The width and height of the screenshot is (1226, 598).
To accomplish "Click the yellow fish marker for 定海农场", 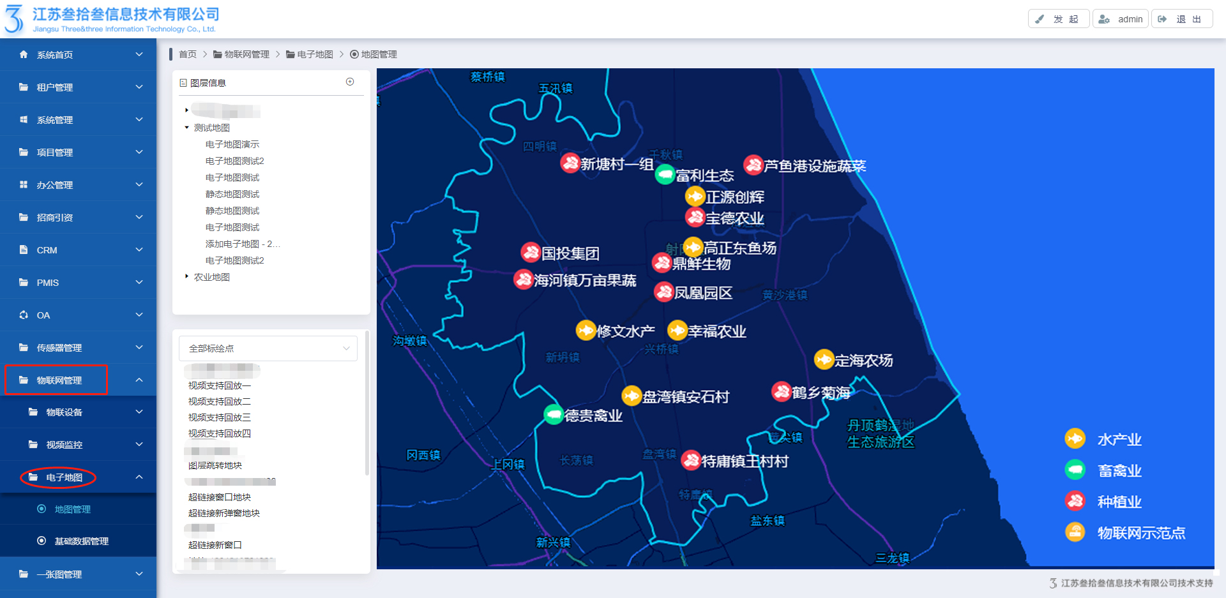I will coord(824,359).
